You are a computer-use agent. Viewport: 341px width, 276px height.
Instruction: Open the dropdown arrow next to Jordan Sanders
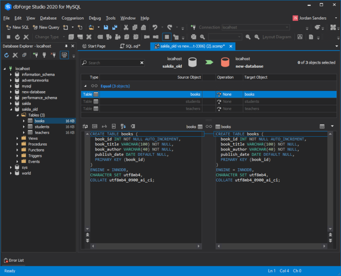[336, 18]
